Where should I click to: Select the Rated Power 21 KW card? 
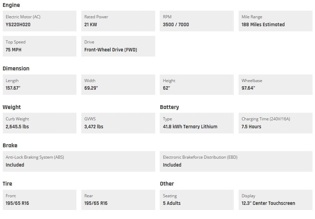pos(118,21)
